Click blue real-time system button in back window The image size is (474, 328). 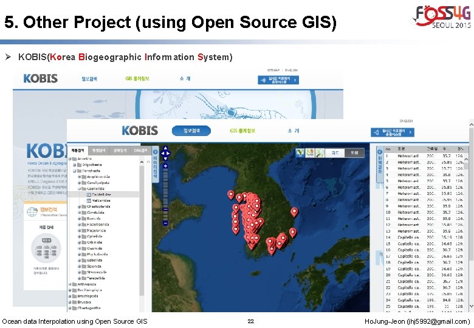click(278, 80)
